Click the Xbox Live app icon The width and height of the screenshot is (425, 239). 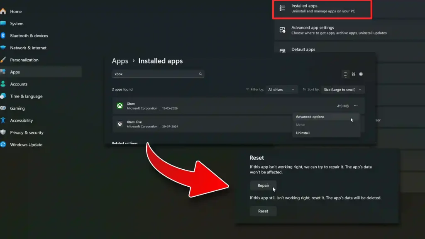point(120,124)
